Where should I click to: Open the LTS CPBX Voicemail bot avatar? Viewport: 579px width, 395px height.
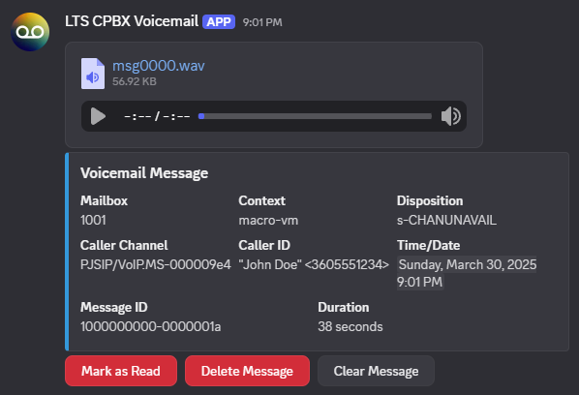30,32
